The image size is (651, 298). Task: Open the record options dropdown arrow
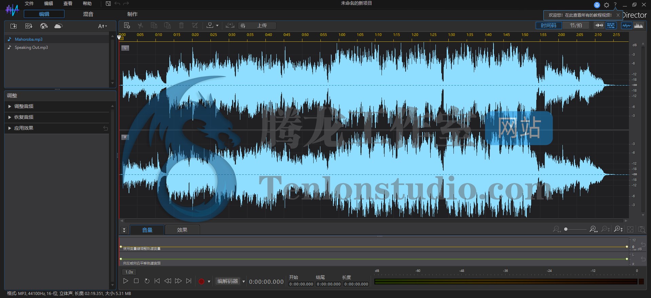click(x=209, y=282)
